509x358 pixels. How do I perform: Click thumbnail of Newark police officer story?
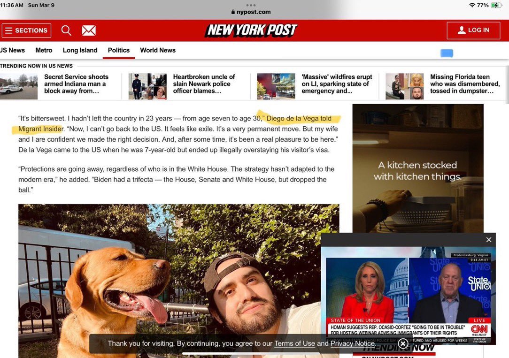tap(147, 86)
